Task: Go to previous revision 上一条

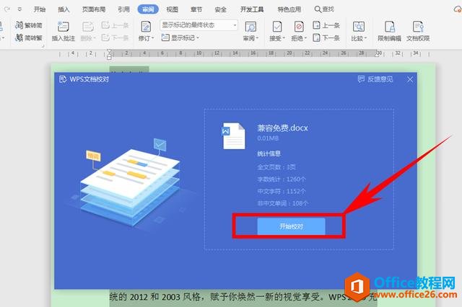Action: pyautogui.click(x=326, y=25)
